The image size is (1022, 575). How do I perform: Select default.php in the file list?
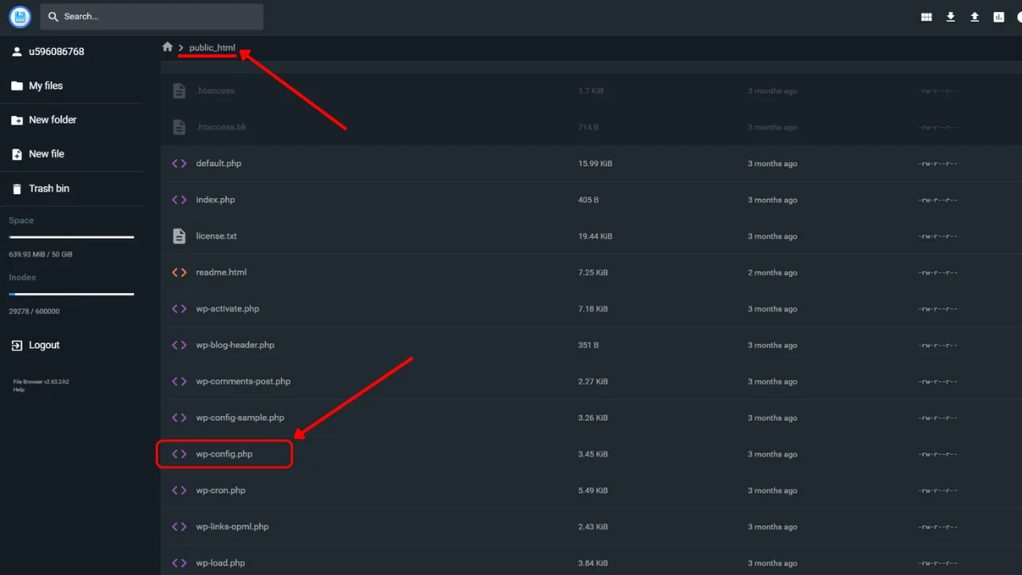592,164
